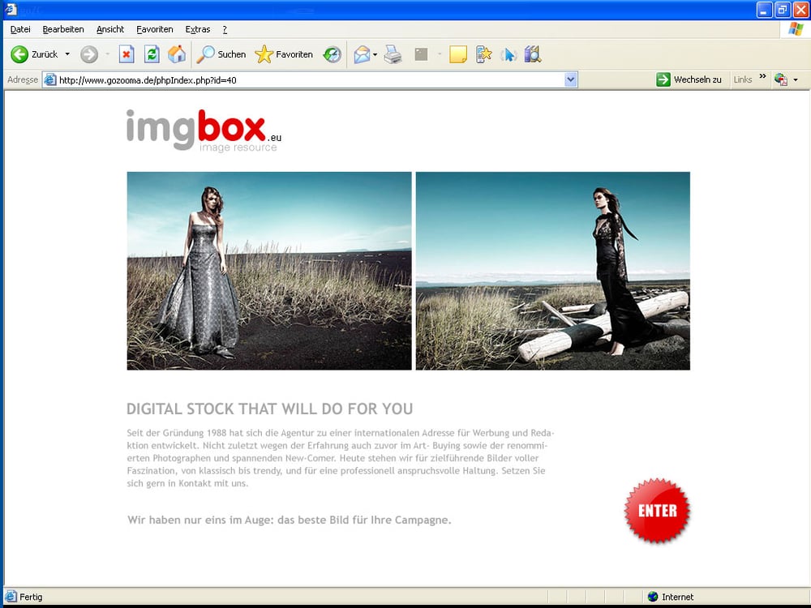Click the heading 'DIGITAL STOCK THAT WILL DO FOR YOU'

269,409
